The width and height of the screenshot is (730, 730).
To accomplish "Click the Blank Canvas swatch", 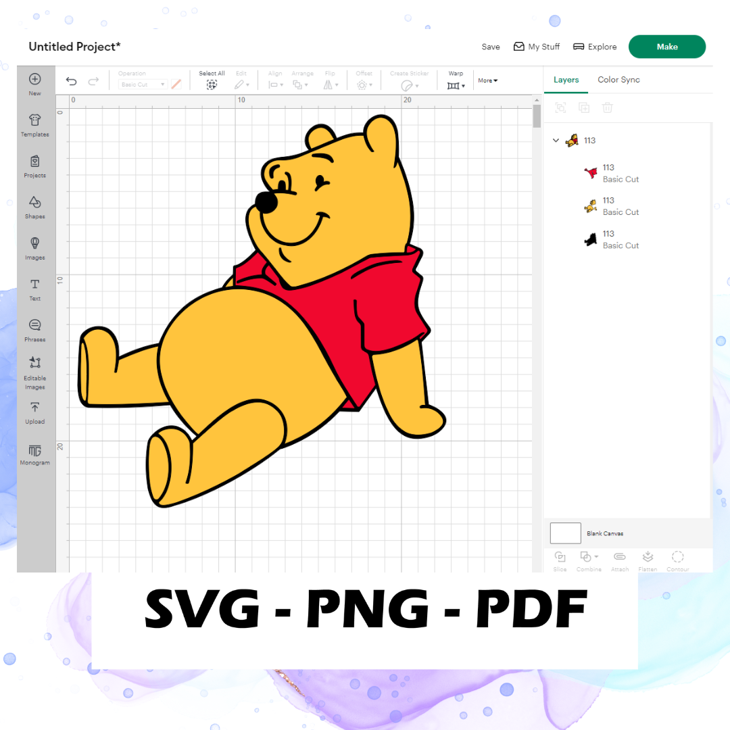I will point(565,533).
